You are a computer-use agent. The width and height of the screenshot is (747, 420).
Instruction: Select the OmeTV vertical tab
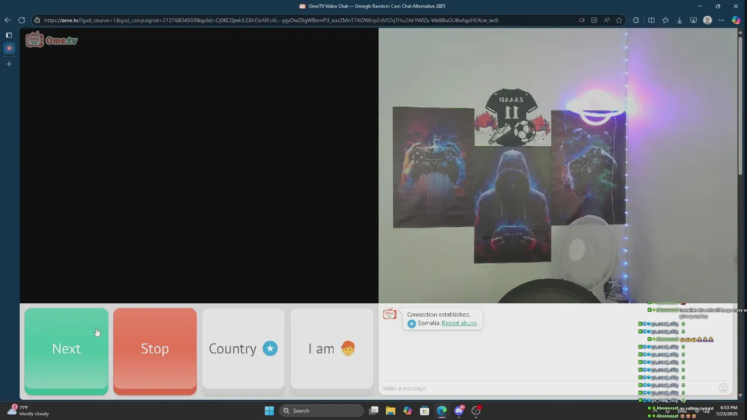9,48
